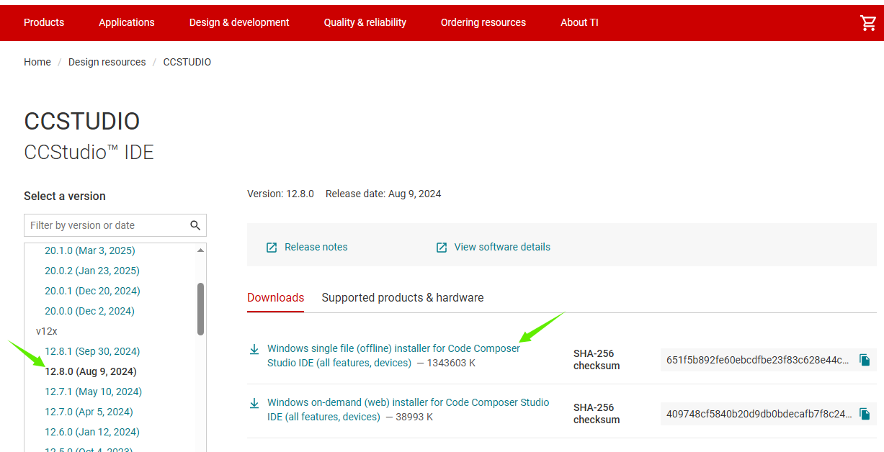Open the About TI menu
884x452 pixels.
click(x=579, y=22)
